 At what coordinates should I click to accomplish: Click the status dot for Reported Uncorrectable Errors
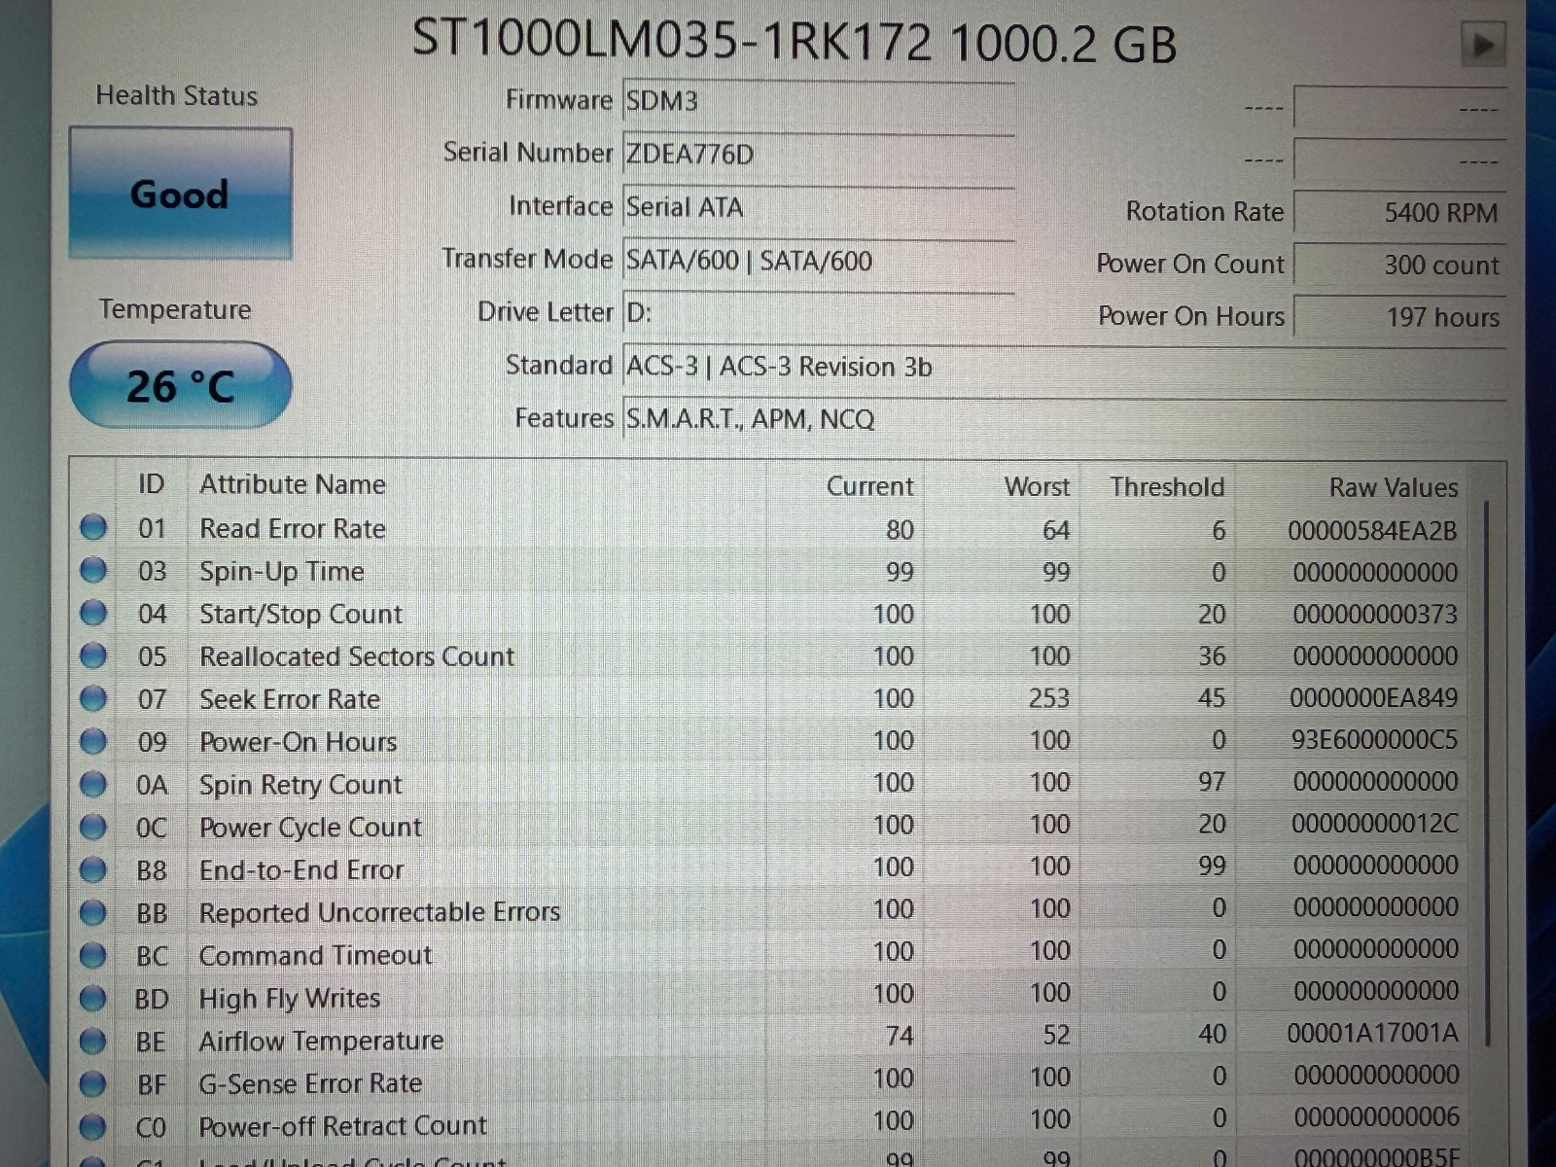[93, 913]
